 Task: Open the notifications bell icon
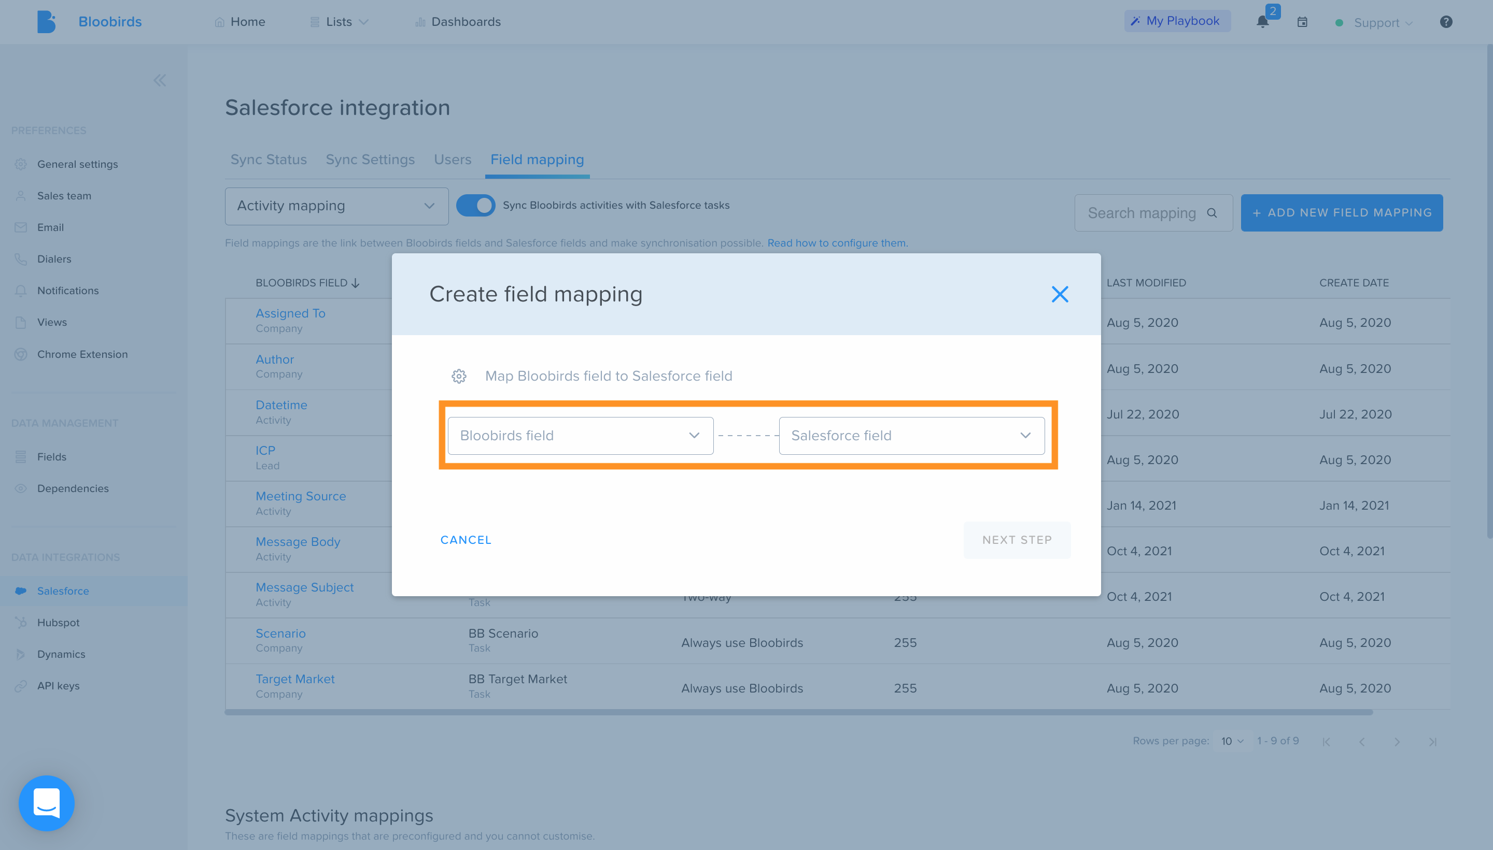pos(1262,22)
